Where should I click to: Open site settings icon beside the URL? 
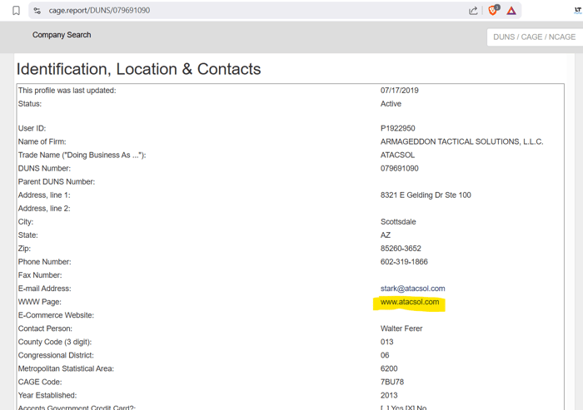(37, 11)
